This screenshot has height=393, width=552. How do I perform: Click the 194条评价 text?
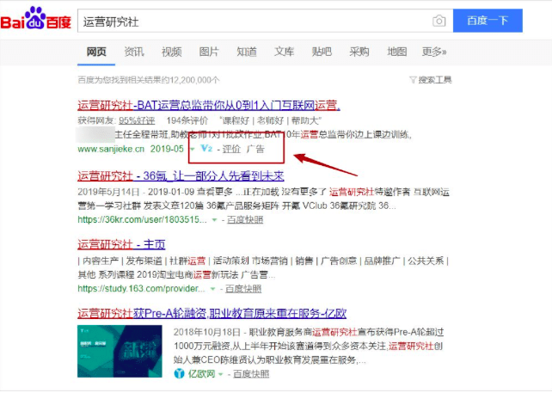coord(187,120)
